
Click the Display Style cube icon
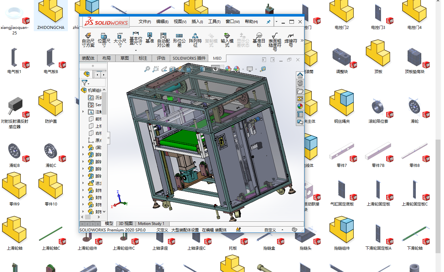click(203, 69)
